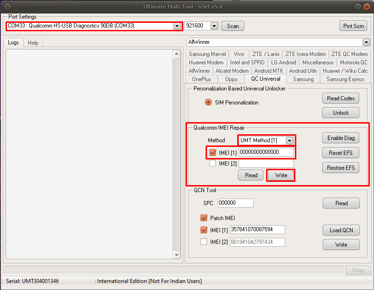Open the ZTE Icera Modem tab
374x290 pixels.
306,54
